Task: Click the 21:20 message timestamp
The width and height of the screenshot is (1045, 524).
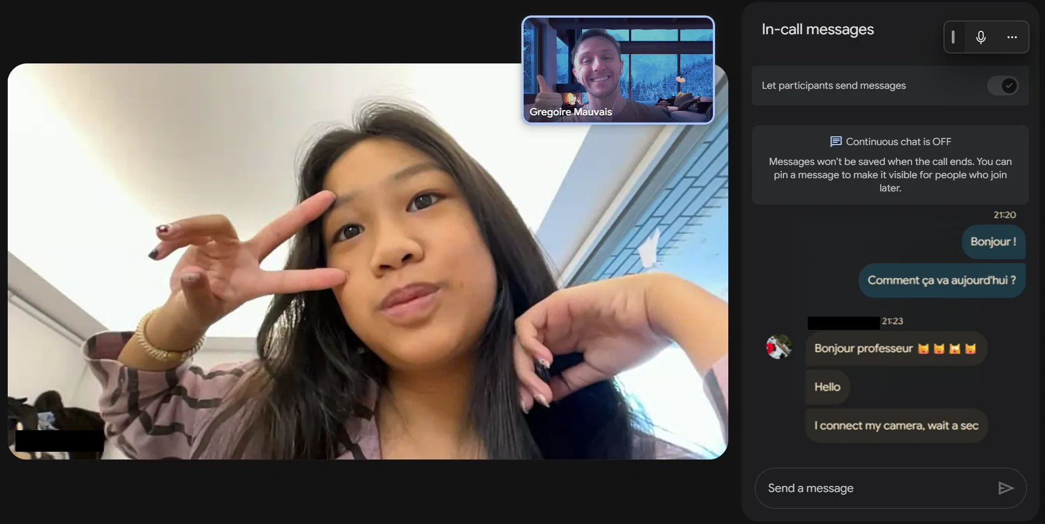Action: pyautogui.click(x=1004, y=215)
